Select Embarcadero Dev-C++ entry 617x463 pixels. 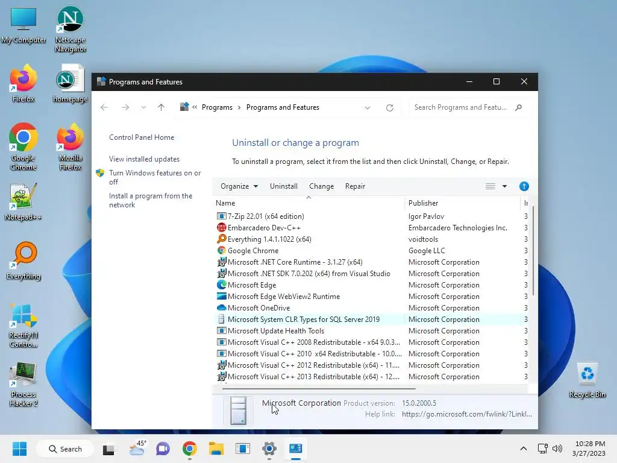(372, 227)
